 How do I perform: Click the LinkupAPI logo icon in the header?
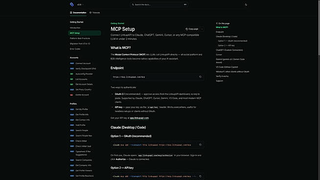pos(71,4)
